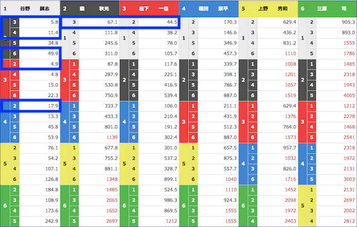Select the odds value 184.8
Viewport: 357px width, 227px height.
(52, 190)
